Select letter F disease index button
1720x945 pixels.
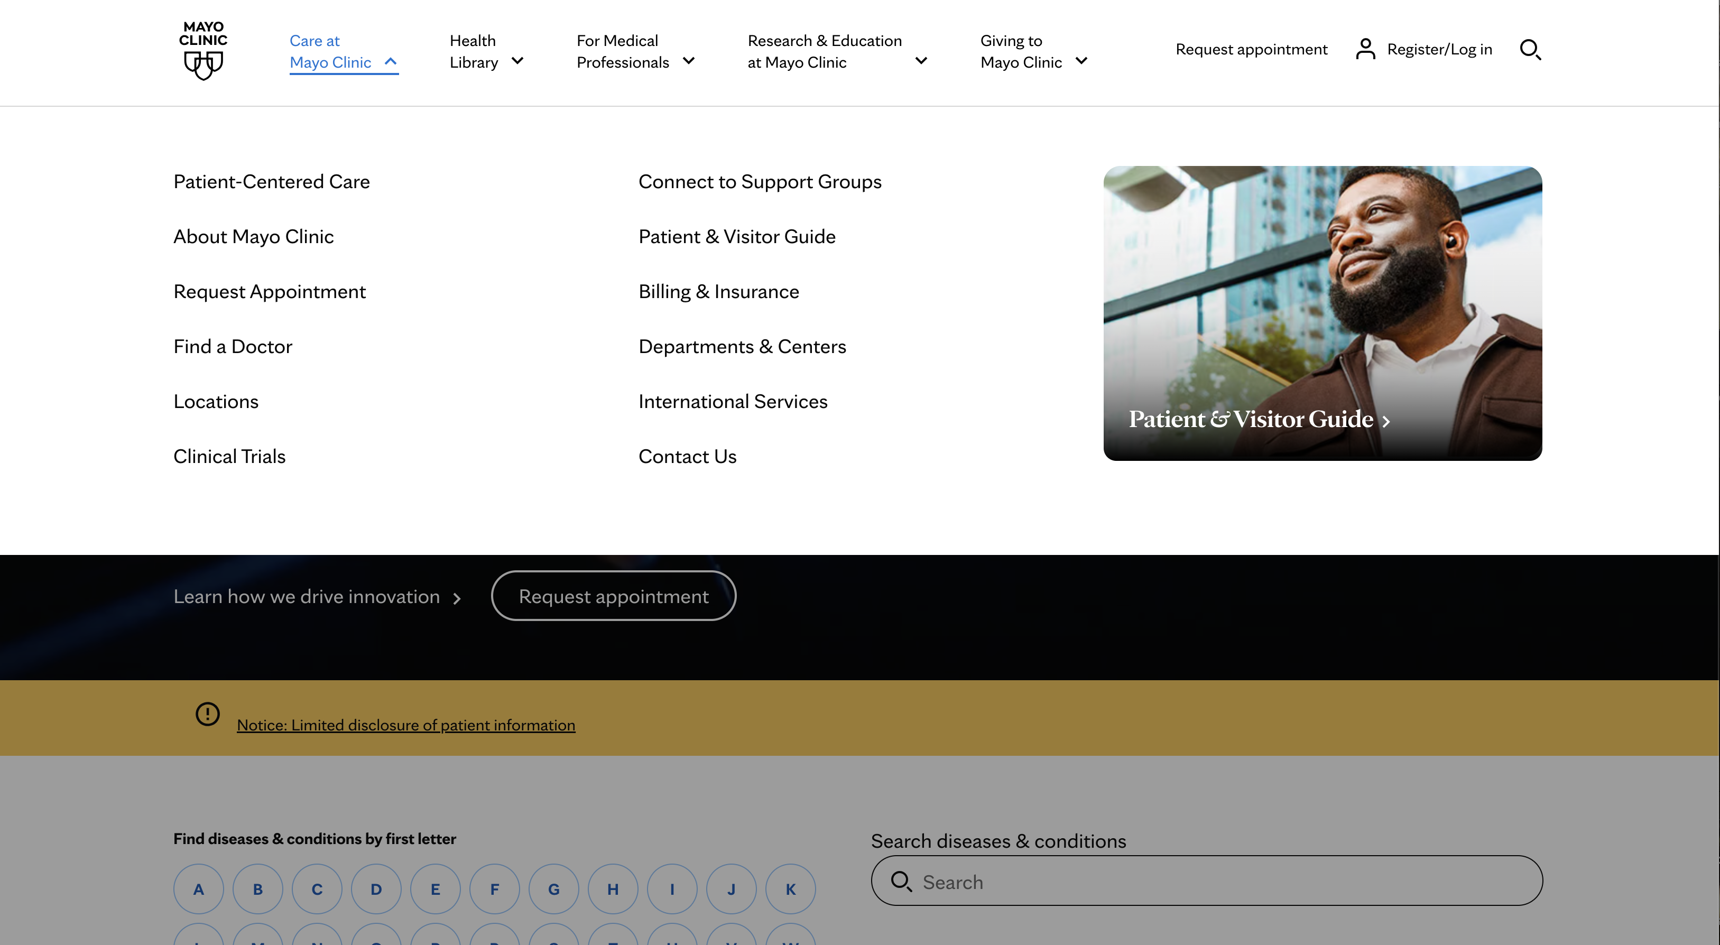pos(495,889)
